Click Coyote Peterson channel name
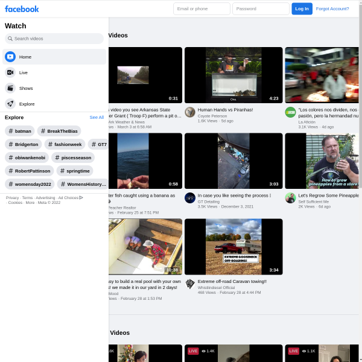This screenshot has width=362, height=362. tap(212, 116)
